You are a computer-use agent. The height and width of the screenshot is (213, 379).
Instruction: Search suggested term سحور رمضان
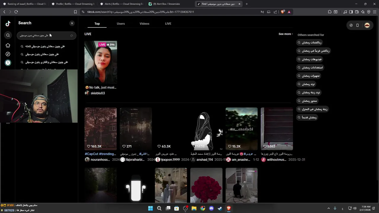coord(307,101)
